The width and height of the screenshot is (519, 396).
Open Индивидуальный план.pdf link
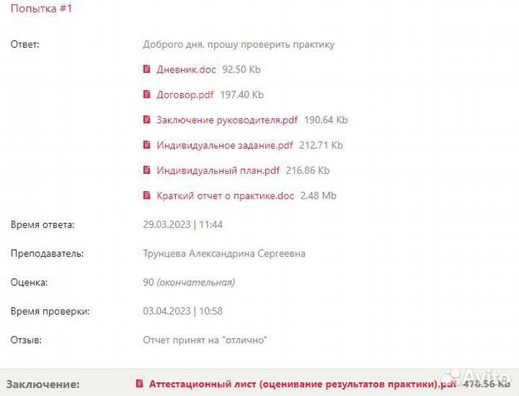218,170
